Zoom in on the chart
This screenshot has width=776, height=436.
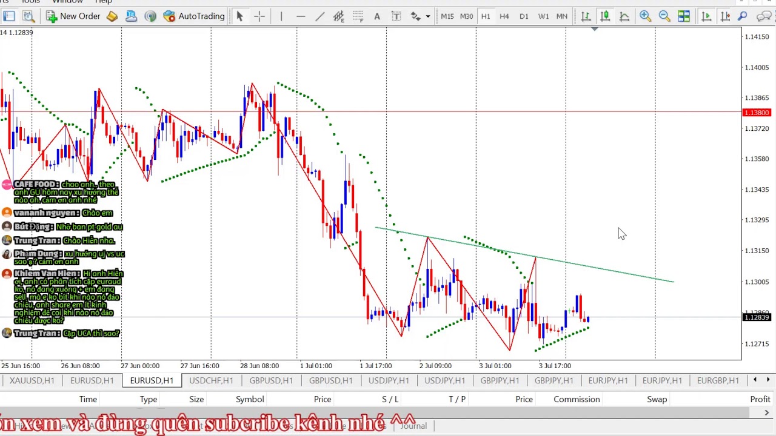pyautogui.click(x=645, y=16)
